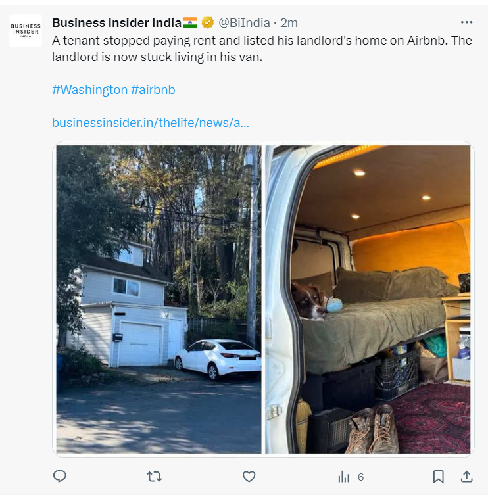Open the businessinsider.in article link

pos(151,122)
